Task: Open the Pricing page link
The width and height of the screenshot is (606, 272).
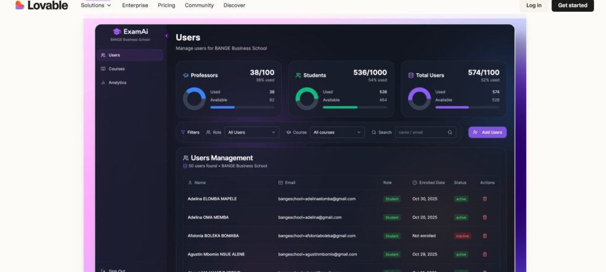Action: (166, 5)
